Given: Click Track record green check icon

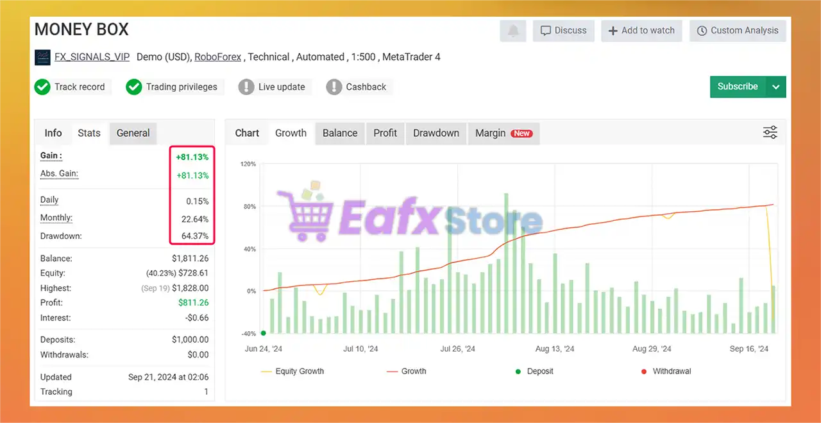Looking at the screenshot, I should point(42,87).
